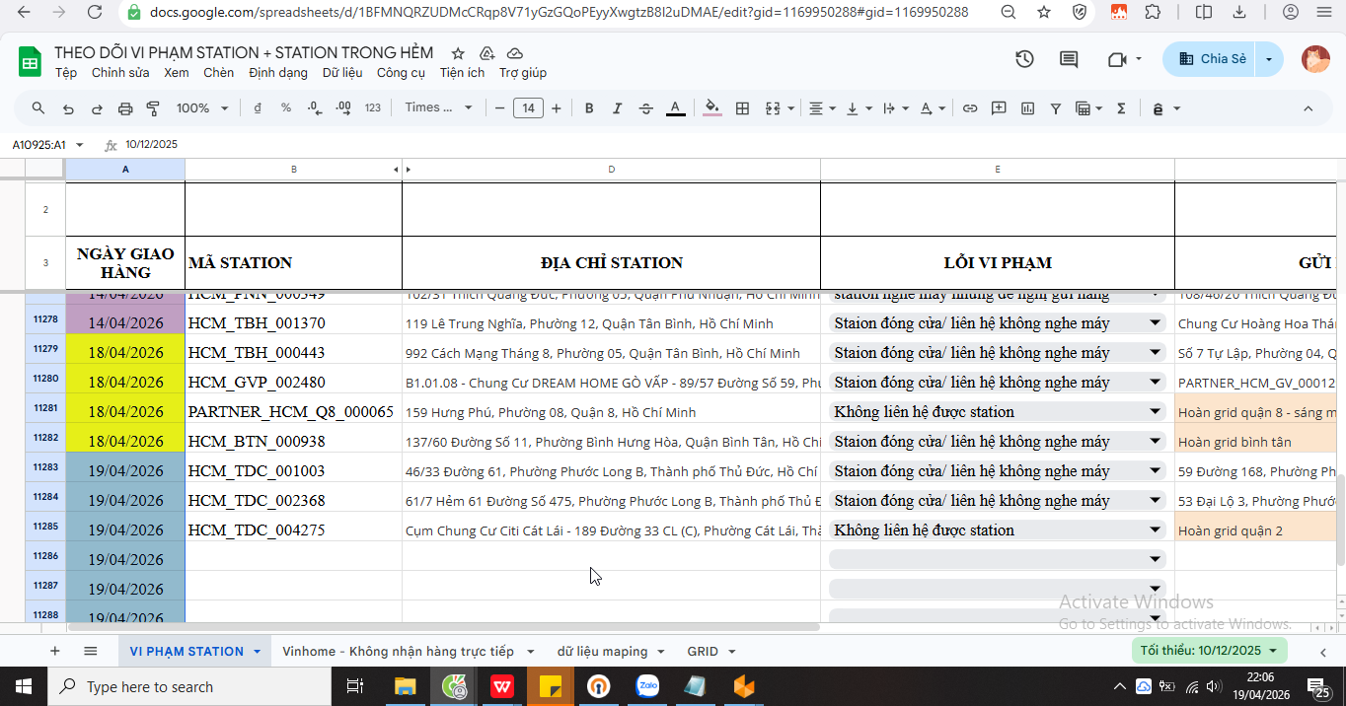Increase font size with the plus button
Screen dimensions: 1346x706
(557, 108)
